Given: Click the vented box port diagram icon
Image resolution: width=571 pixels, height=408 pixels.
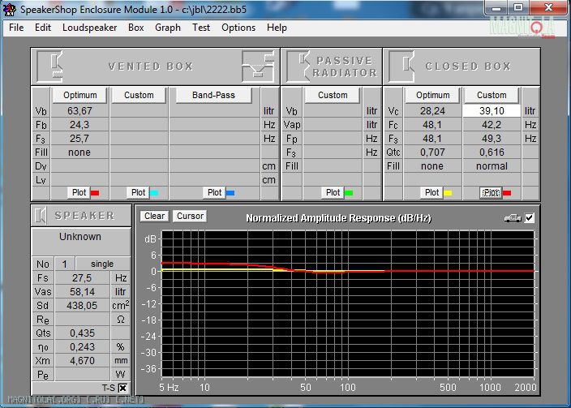Looking at the screenshot, I should (257, 66).
